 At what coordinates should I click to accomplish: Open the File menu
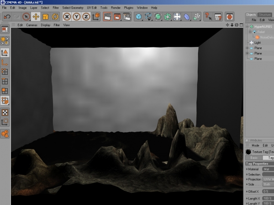click(x=4, y=8)
